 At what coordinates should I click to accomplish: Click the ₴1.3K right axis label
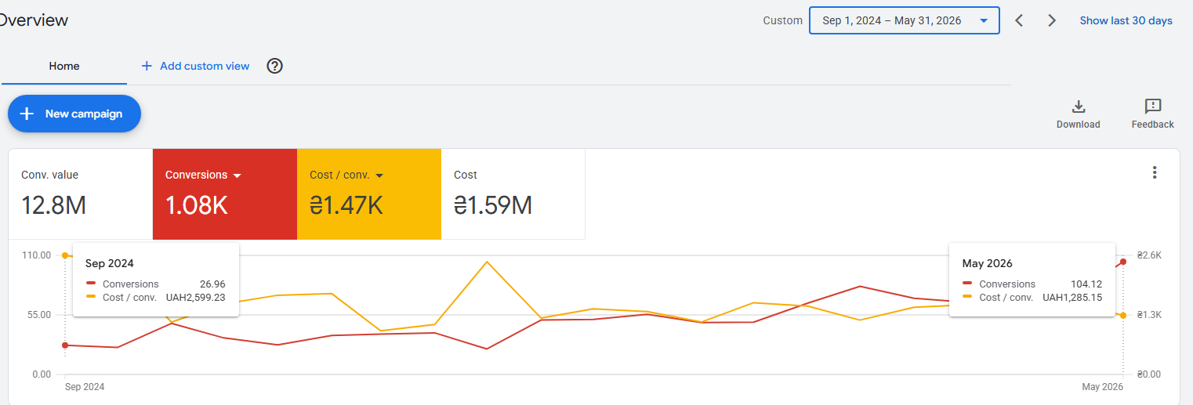(1149, 315)
